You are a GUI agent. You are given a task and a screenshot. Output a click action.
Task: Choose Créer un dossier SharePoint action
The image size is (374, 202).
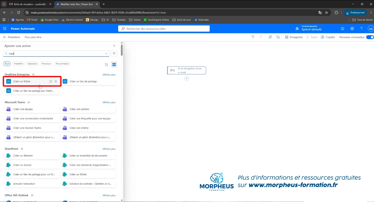click(32, 165)
